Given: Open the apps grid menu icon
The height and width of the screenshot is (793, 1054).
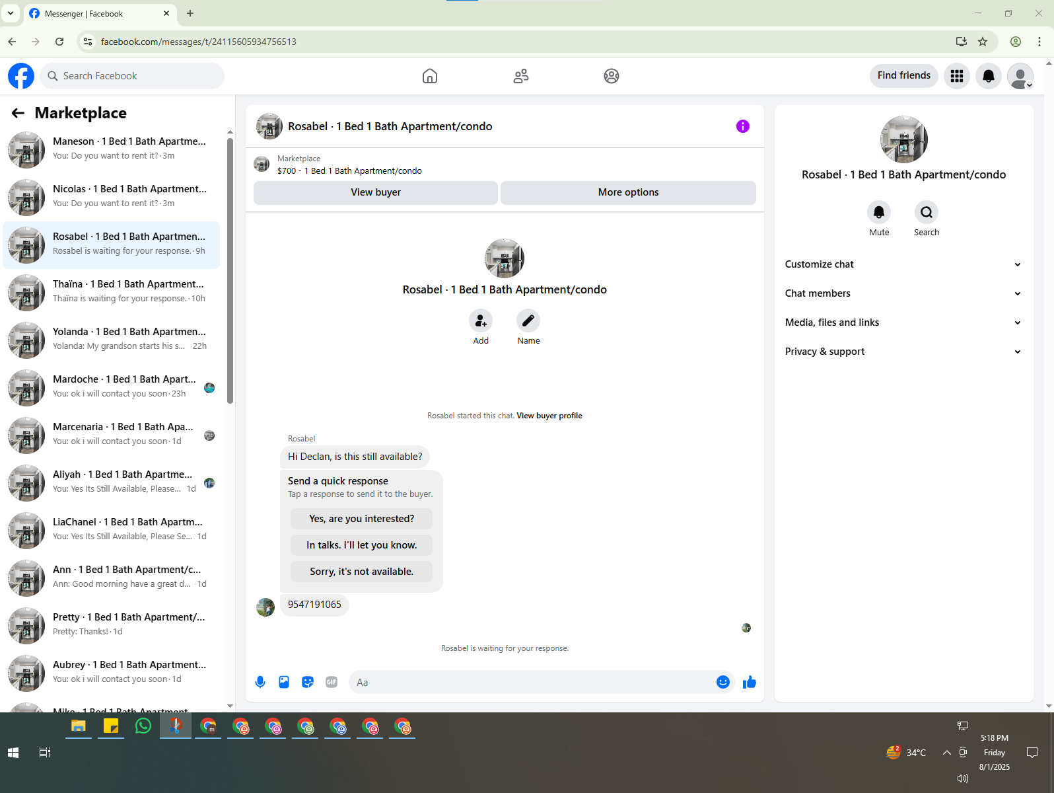Looking at the screenshot, I should [x=957, y=76].
